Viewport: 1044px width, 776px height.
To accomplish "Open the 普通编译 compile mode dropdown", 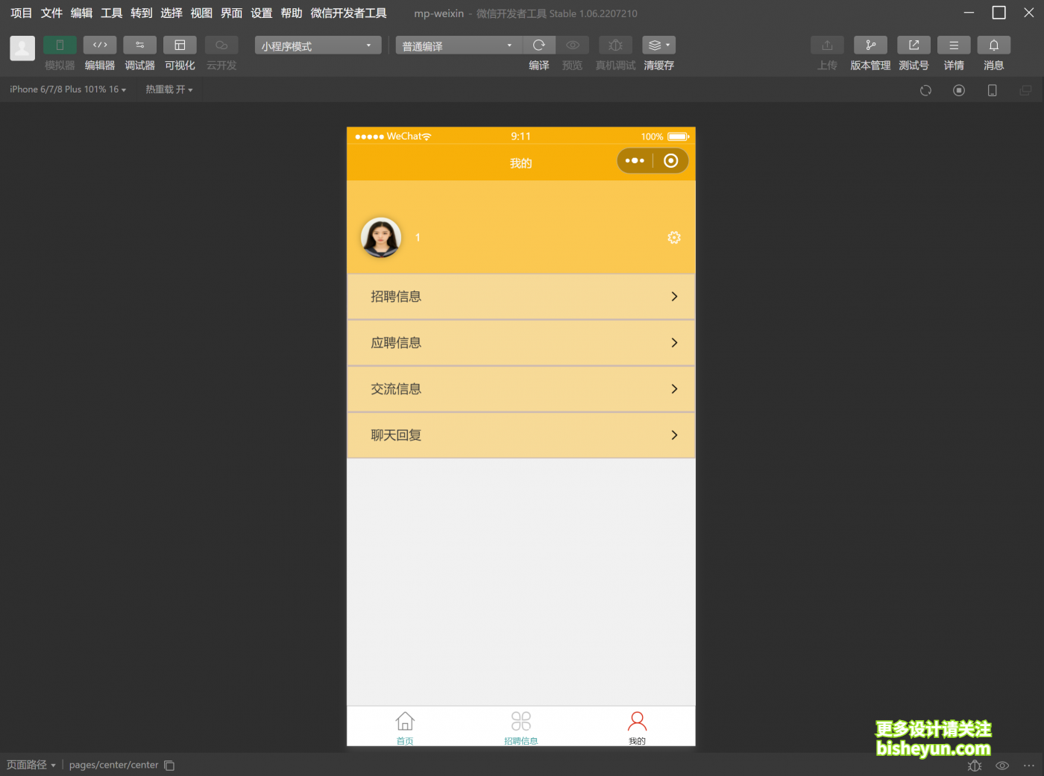I will 458,46.
